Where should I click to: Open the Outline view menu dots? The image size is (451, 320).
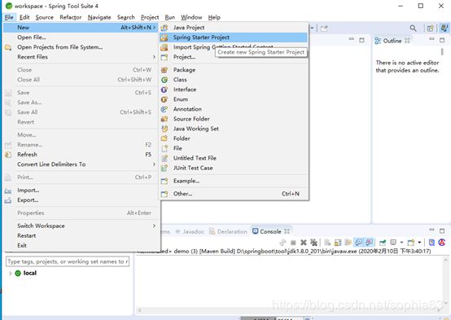point(442,52)
